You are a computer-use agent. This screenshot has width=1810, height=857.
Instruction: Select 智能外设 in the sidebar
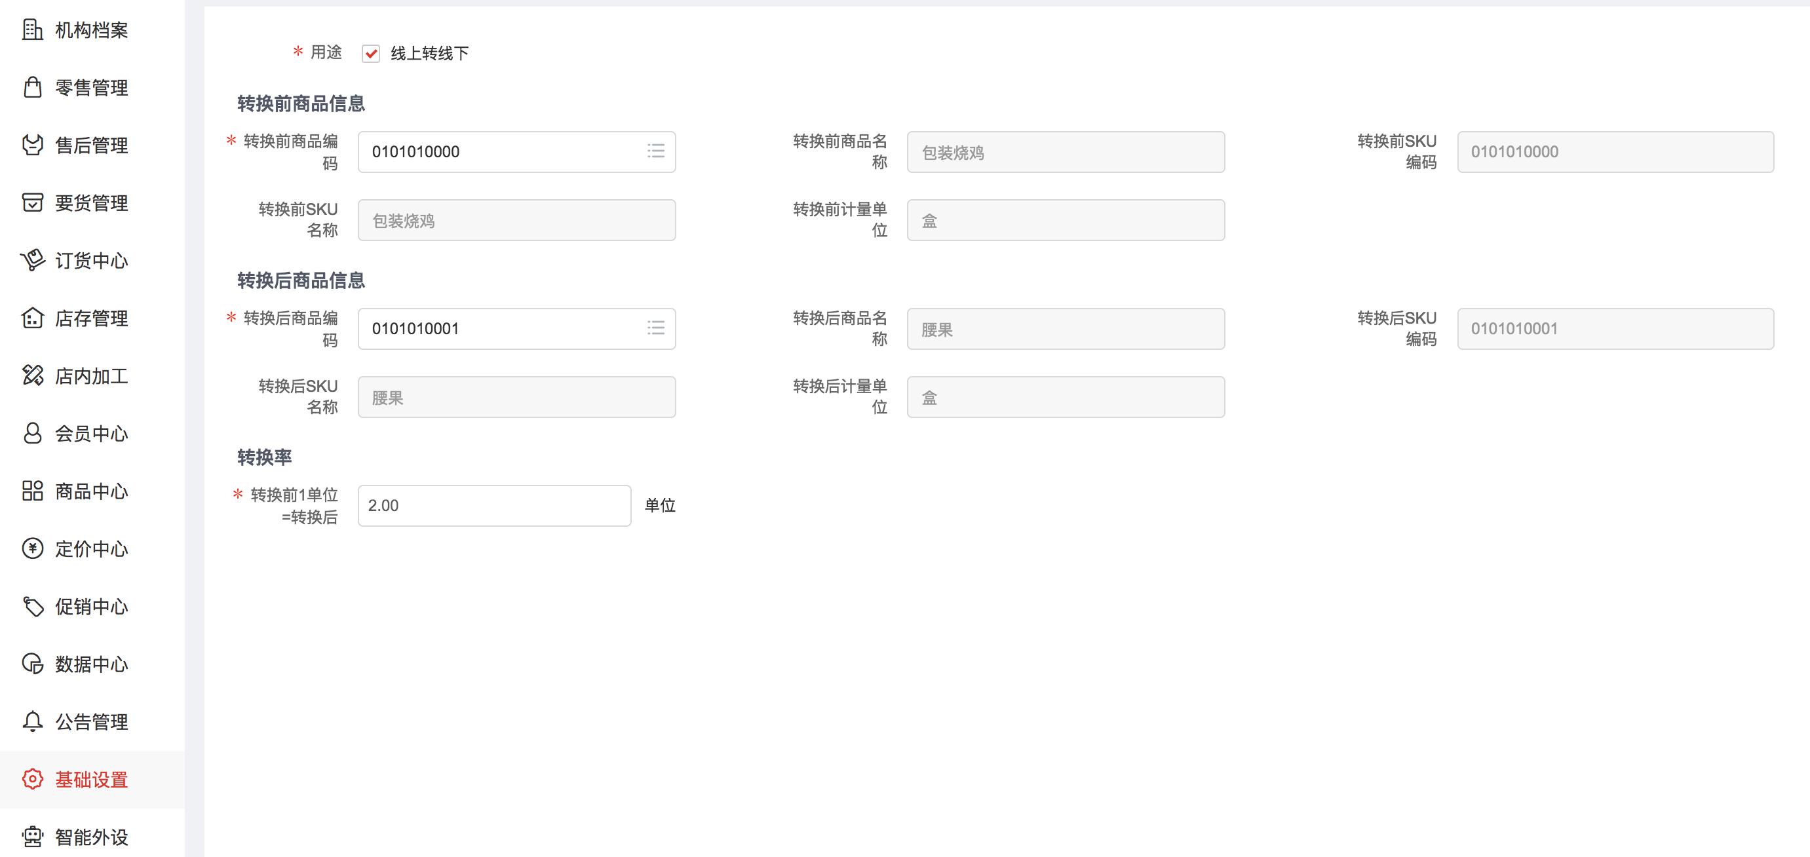(91, 837)
